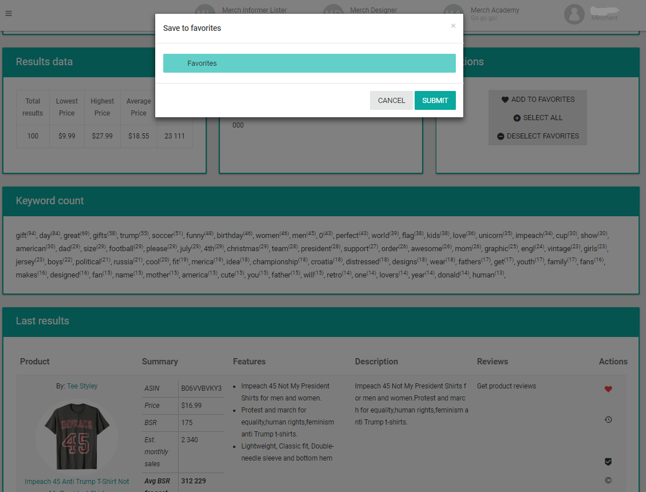Image resolution: width=646 pixels, height=492 pixels.
Task: Click the Keyword count panel heading
Action: tap(49, 200)
